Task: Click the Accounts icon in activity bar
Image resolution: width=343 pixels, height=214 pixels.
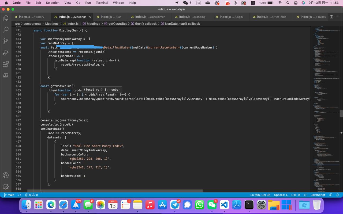Action: (x=6, y=175)
